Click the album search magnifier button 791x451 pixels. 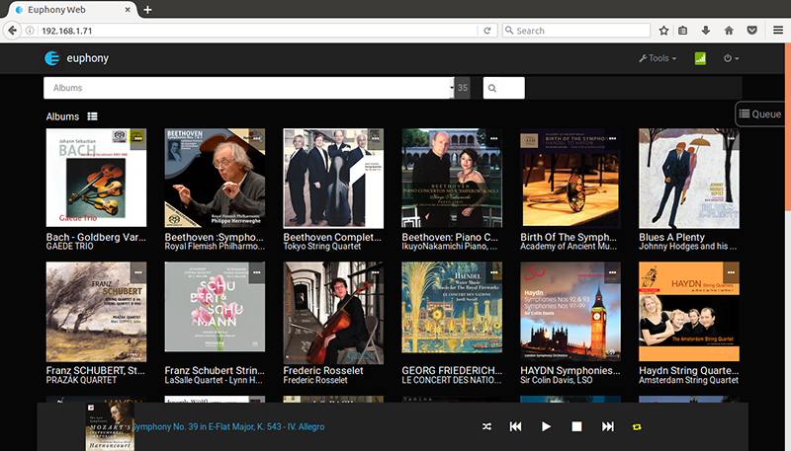pos(492,88)
